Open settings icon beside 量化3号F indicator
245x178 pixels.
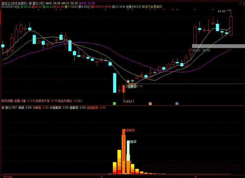tap(3, 108)
